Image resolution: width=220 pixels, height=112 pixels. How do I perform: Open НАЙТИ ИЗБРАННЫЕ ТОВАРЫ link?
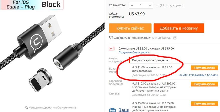[x=198, y=75]
